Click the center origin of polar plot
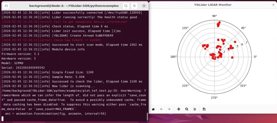This screenshot has height=123, width=277. (x=215, y=57)
